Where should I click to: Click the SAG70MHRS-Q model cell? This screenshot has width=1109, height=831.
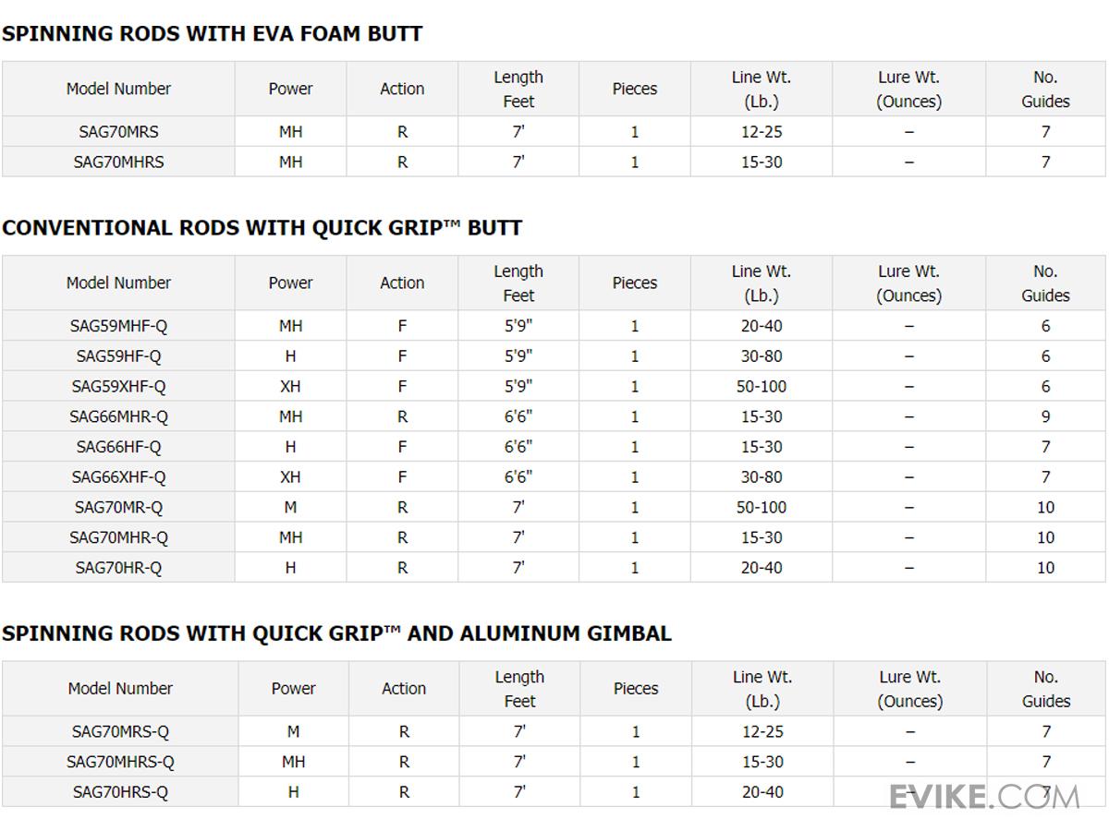(x=120, y=762)
